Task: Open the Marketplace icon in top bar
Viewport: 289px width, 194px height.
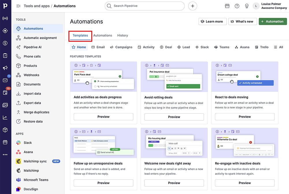Action: 227,6
